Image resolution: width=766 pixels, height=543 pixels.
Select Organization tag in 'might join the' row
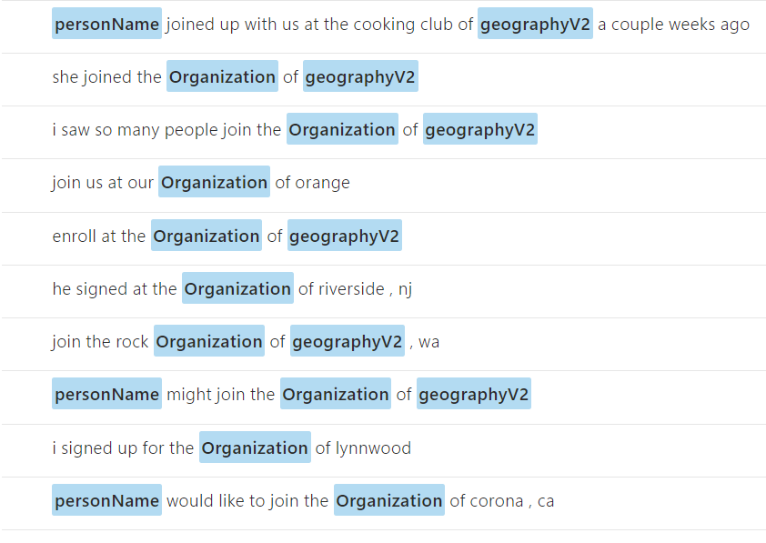pos(336,394)
